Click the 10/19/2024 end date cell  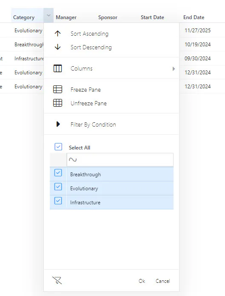pyautogui.click(x=198, y=44)
